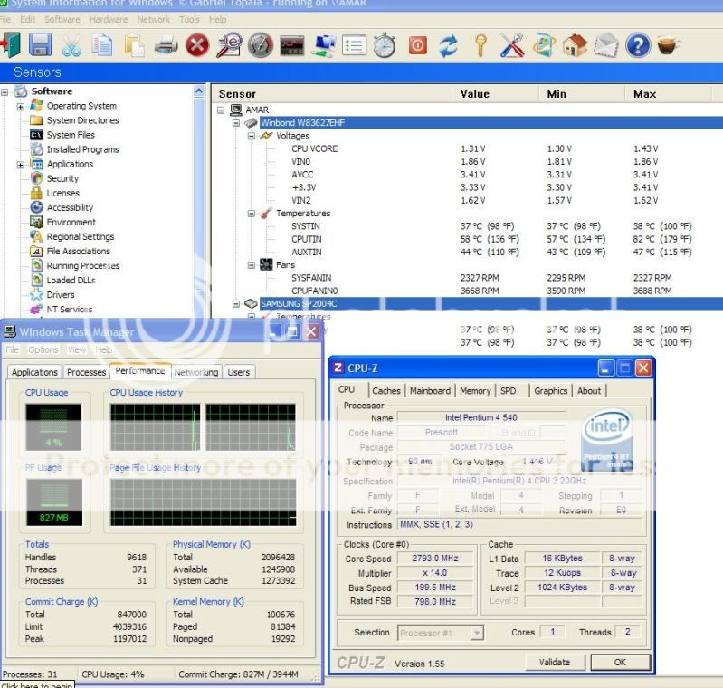Viewport: 723px width, 688px height.
Task: Click the tree panel scroll-up arrow
Action: point(199,91)
